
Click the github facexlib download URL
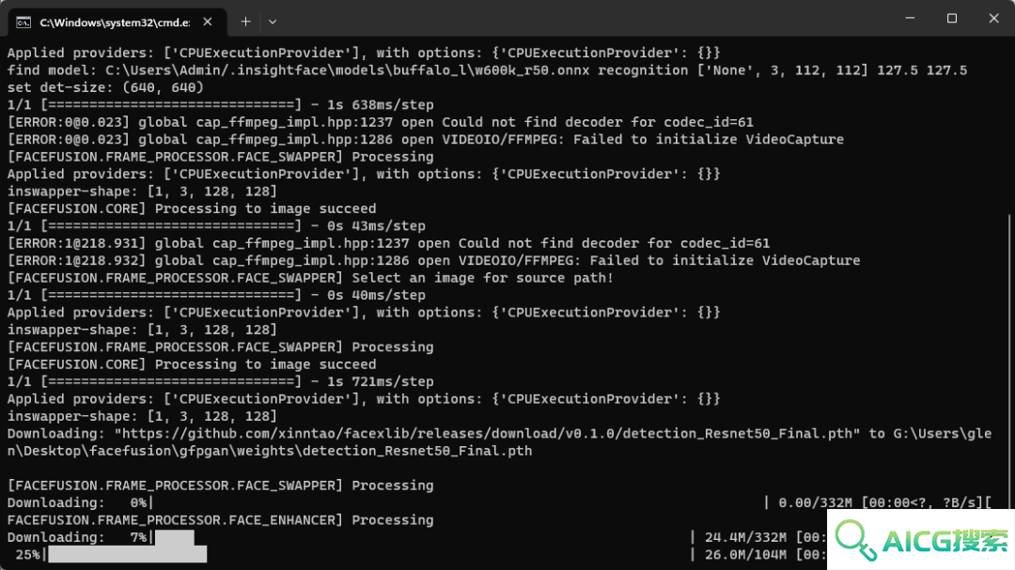487,434
